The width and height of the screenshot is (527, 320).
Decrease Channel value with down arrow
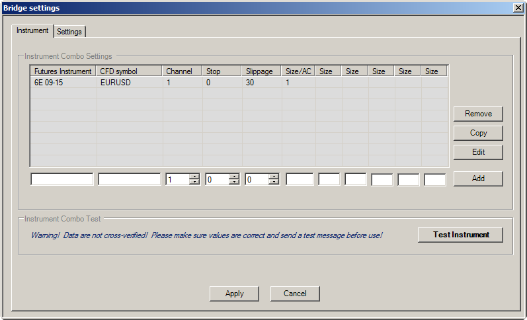click(194, 182)
